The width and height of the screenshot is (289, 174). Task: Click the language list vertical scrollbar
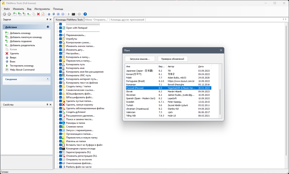[x=220, y=102]
